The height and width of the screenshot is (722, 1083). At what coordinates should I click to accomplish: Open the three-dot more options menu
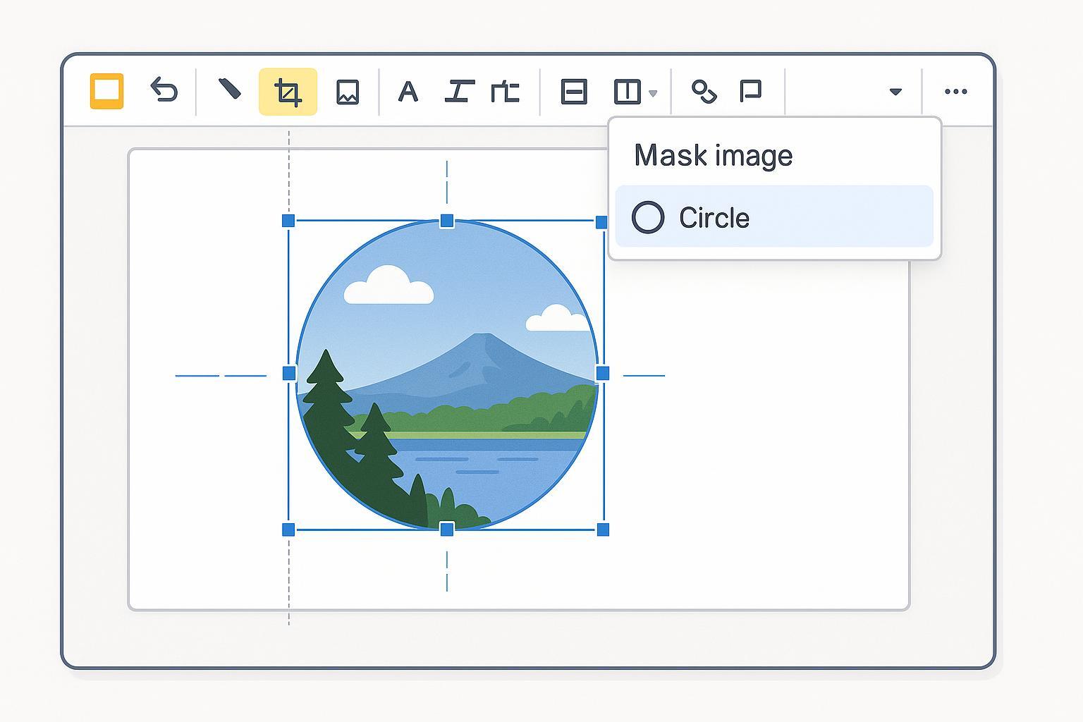955,92
